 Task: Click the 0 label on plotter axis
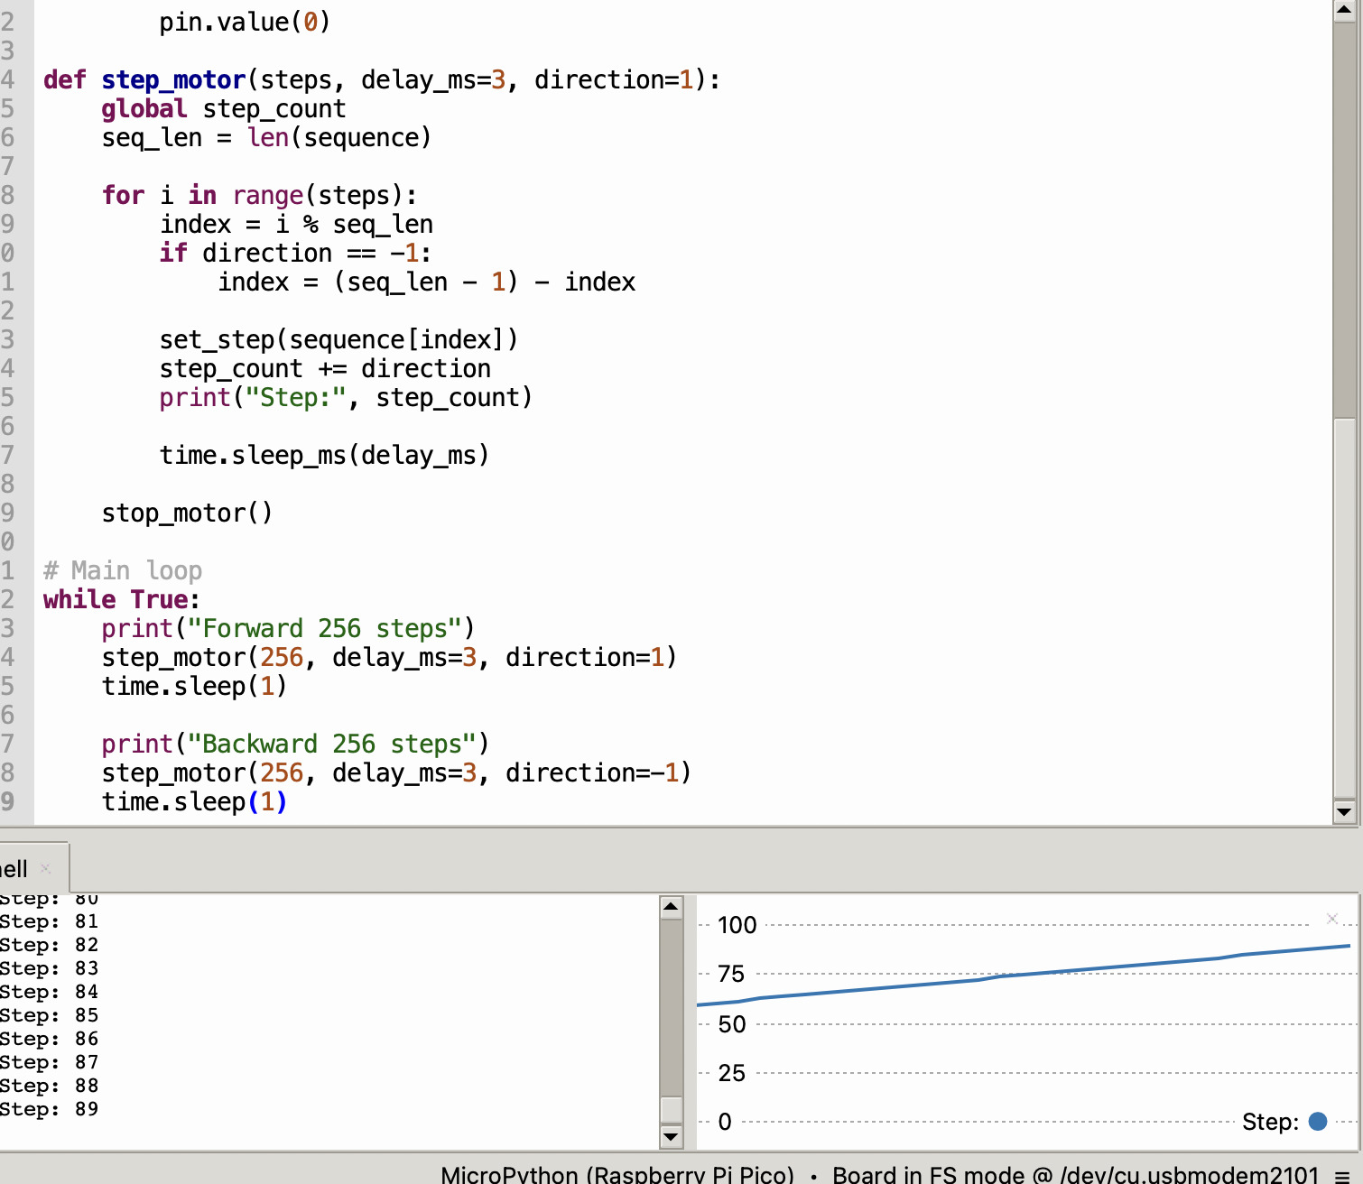click(x=724, y=1122)
